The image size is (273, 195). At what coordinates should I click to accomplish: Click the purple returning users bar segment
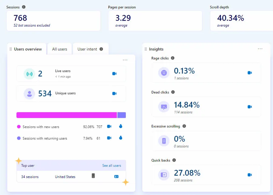[x=121, y=115]
